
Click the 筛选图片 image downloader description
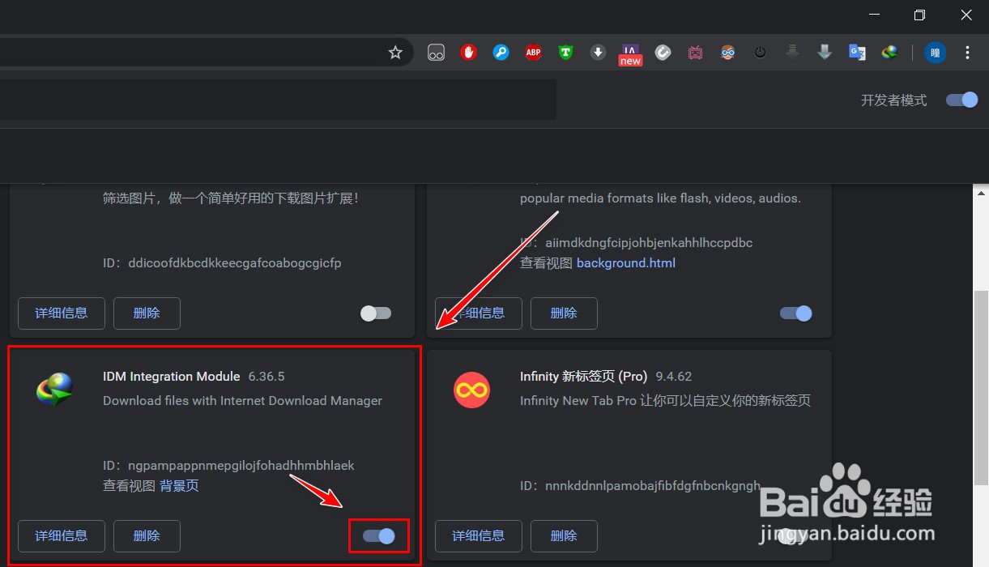tap(230, 198)
